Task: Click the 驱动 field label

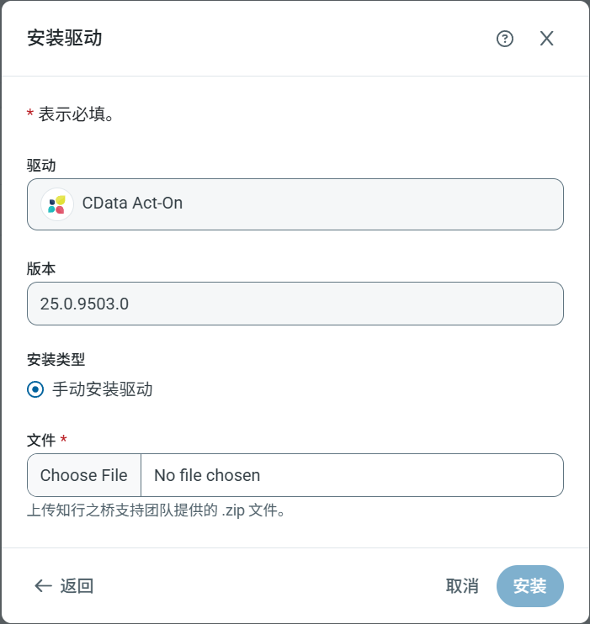Action: (x=42, y=165)
